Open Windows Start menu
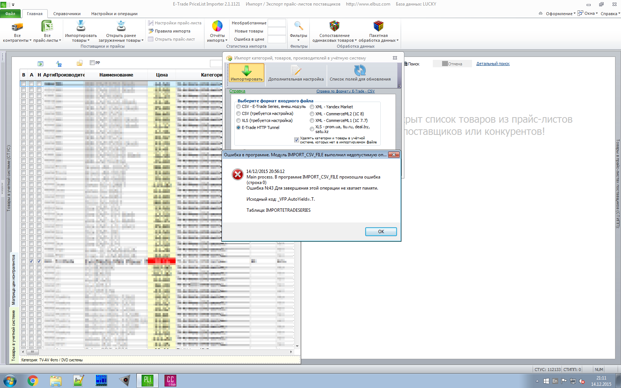 click(x=10, y=381)
